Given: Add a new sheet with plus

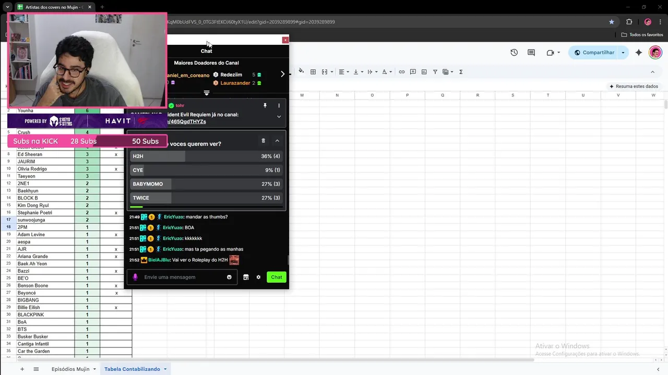Looking at the screenshot, I should [22, 369].
